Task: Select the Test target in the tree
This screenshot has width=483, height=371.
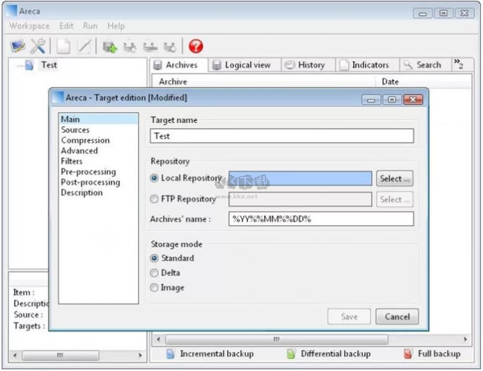Action: (x=49, y=65)
